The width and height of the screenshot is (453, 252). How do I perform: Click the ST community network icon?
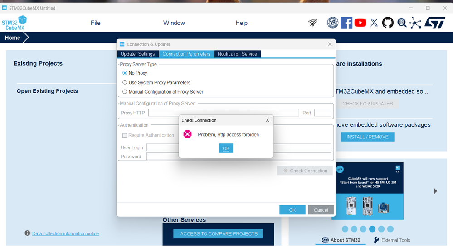[x=415, y=23]
